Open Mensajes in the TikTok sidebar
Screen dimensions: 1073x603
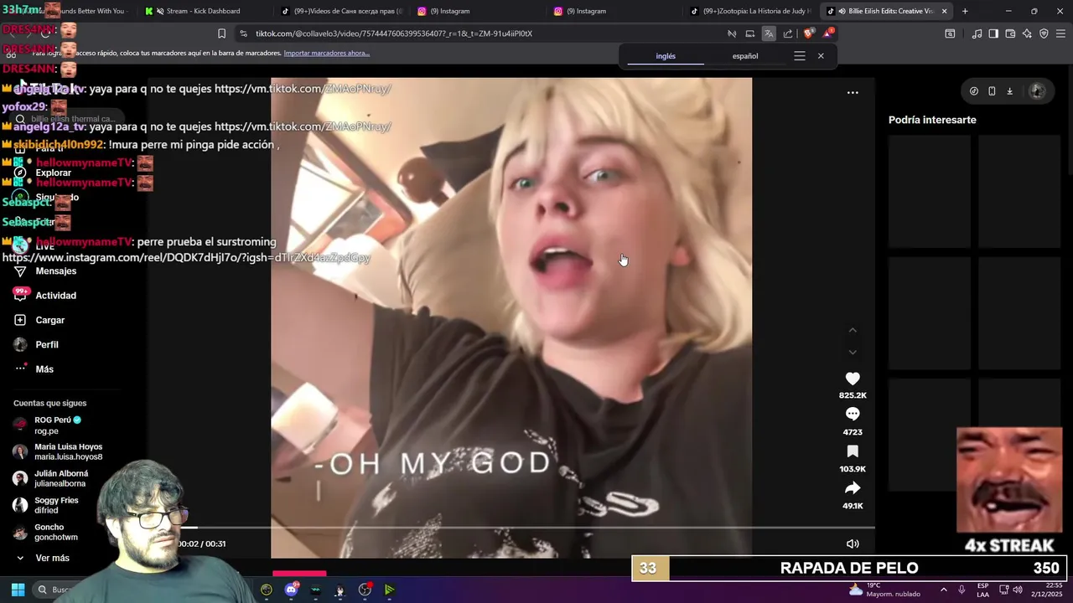55,271
